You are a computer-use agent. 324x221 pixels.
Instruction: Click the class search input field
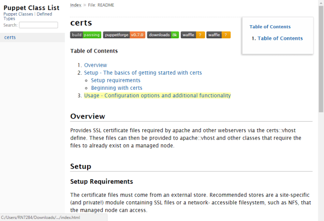coord(38,25)
